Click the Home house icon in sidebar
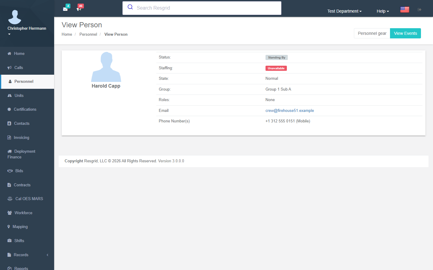433x270 pixels. pyautogui.click(x=9, y=54)
